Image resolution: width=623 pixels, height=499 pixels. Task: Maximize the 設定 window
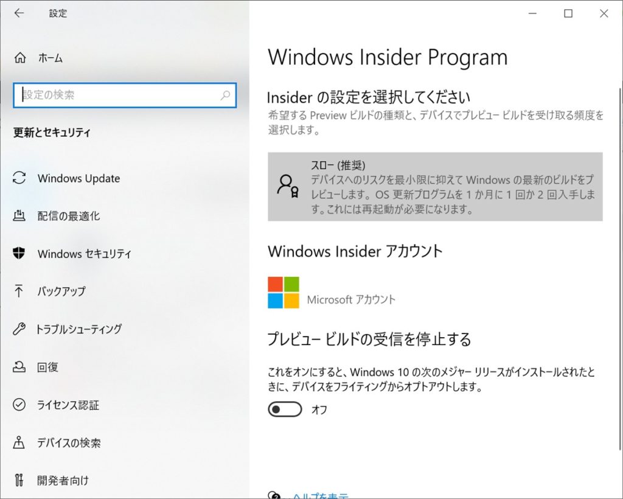click(568, 13)
